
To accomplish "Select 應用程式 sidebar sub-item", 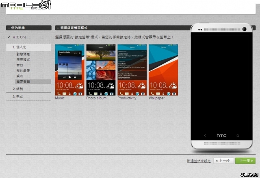I will [x=23, y=59].
